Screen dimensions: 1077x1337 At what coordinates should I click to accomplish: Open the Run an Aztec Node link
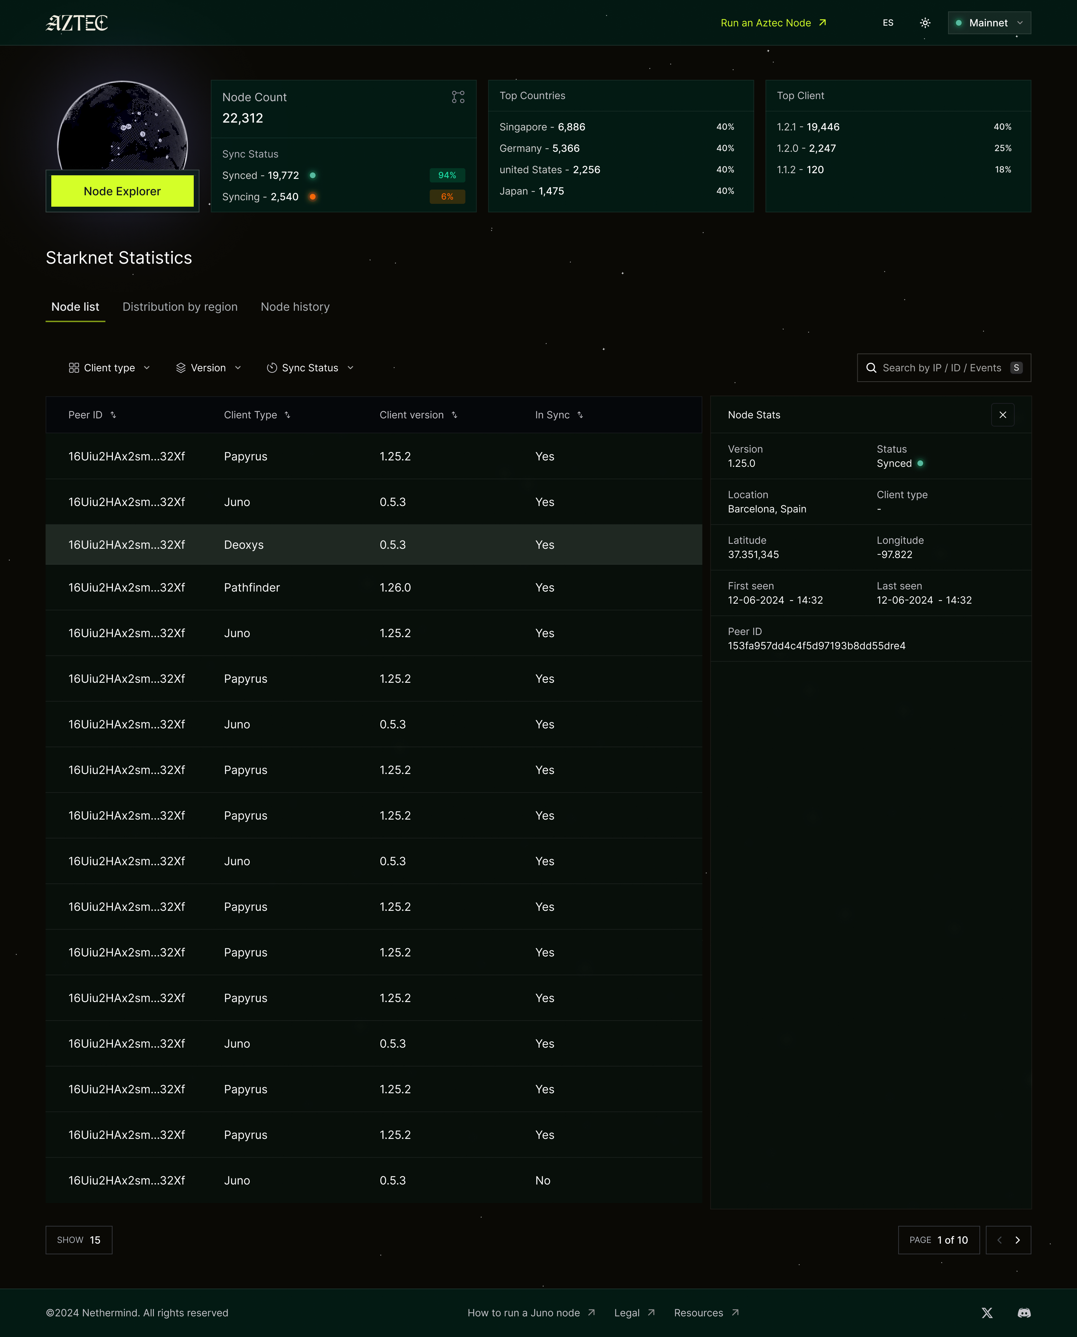pos(773,23)
